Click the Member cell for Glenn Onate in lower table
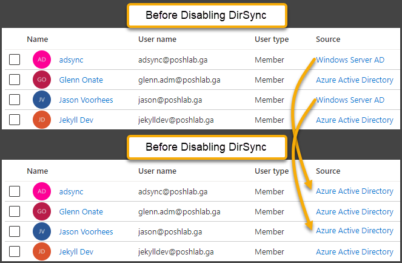The width and height of the screenshot is (402, 263). [269, 211]
